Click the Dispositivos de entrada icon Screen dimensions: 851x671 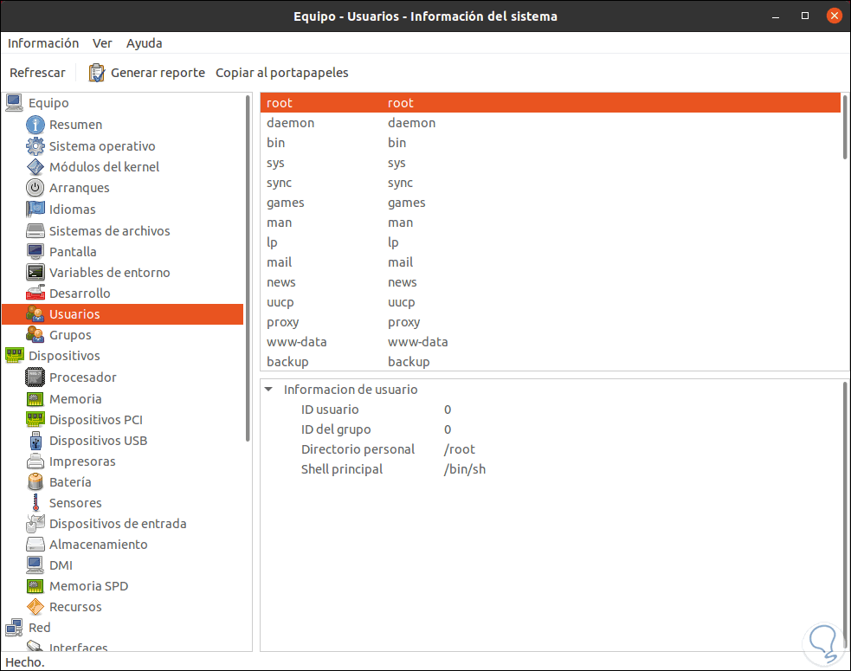point(35,524)
